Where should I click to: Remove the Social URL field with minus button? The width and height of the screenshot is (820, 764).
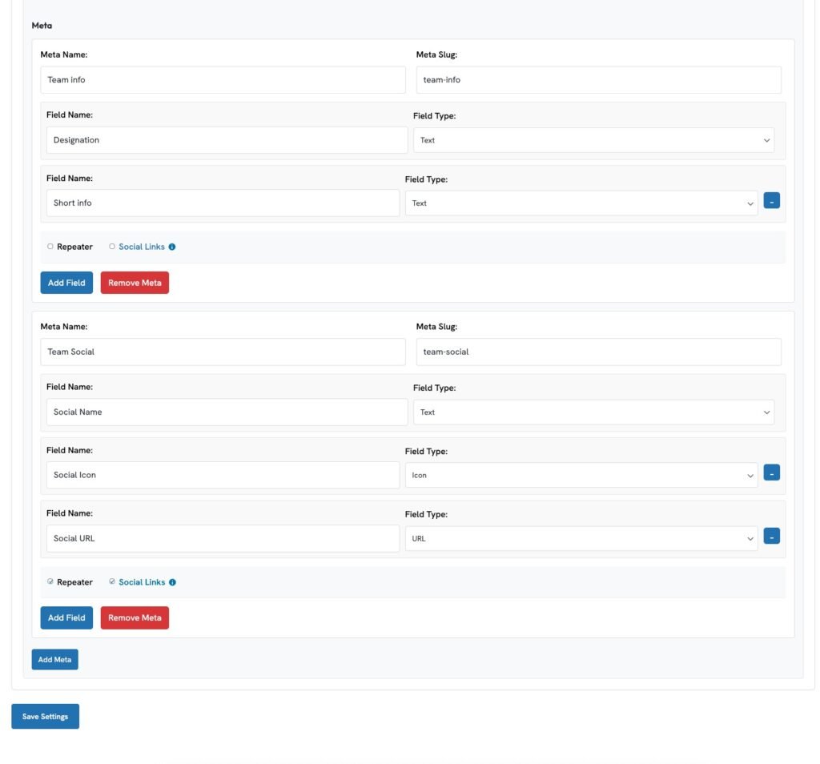771,537
